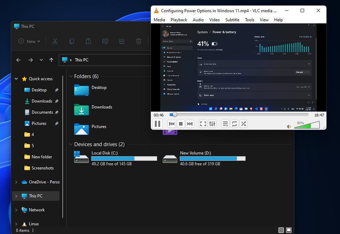Select Desktop under Quick access
Image resolution: width=340 pixels, height=234 pixels.
[39, 90]
